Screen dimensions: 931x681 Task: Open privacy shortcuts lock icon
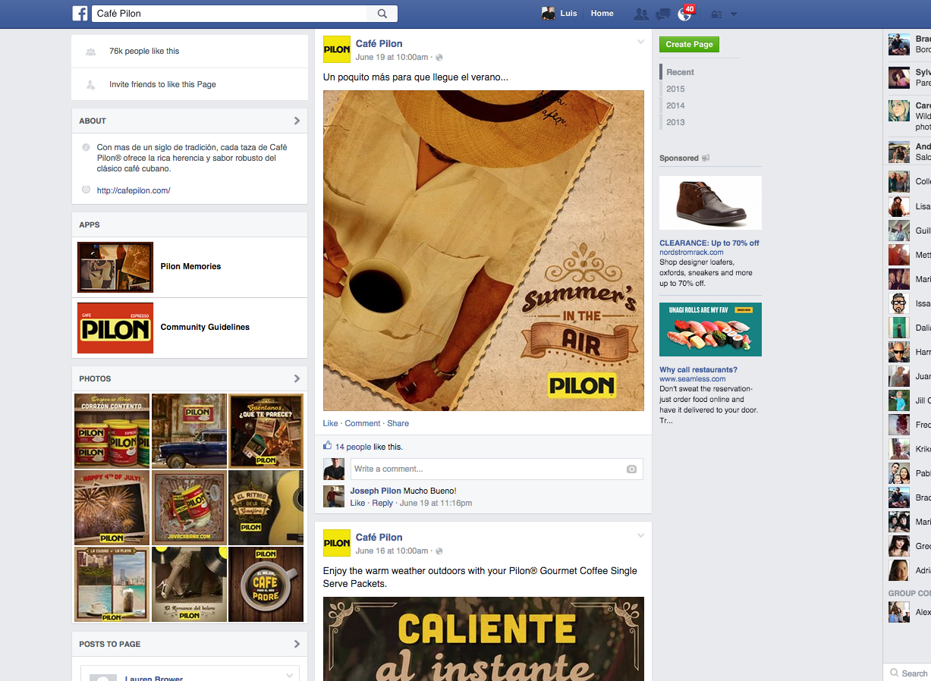click(717, 14)
